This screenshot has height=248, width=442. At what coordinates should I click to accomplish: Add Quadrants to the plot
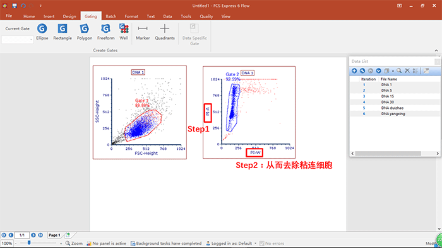coord(165,32)
